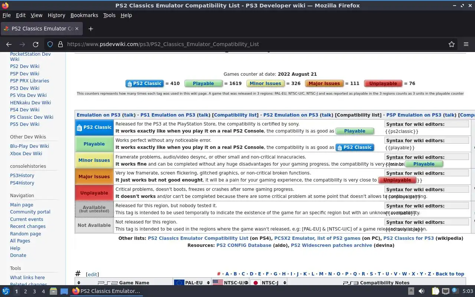Click the Unplayable tag in counter row

[x=383, y=84]
